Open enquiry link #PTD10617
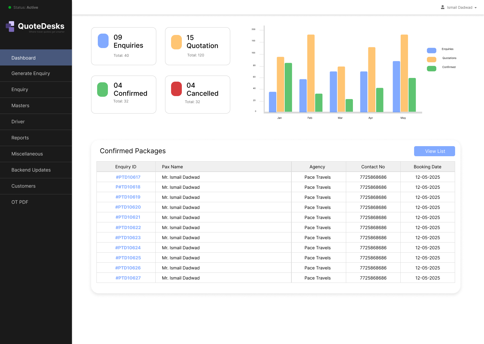 pyautogui.click(x=128, y=177)
